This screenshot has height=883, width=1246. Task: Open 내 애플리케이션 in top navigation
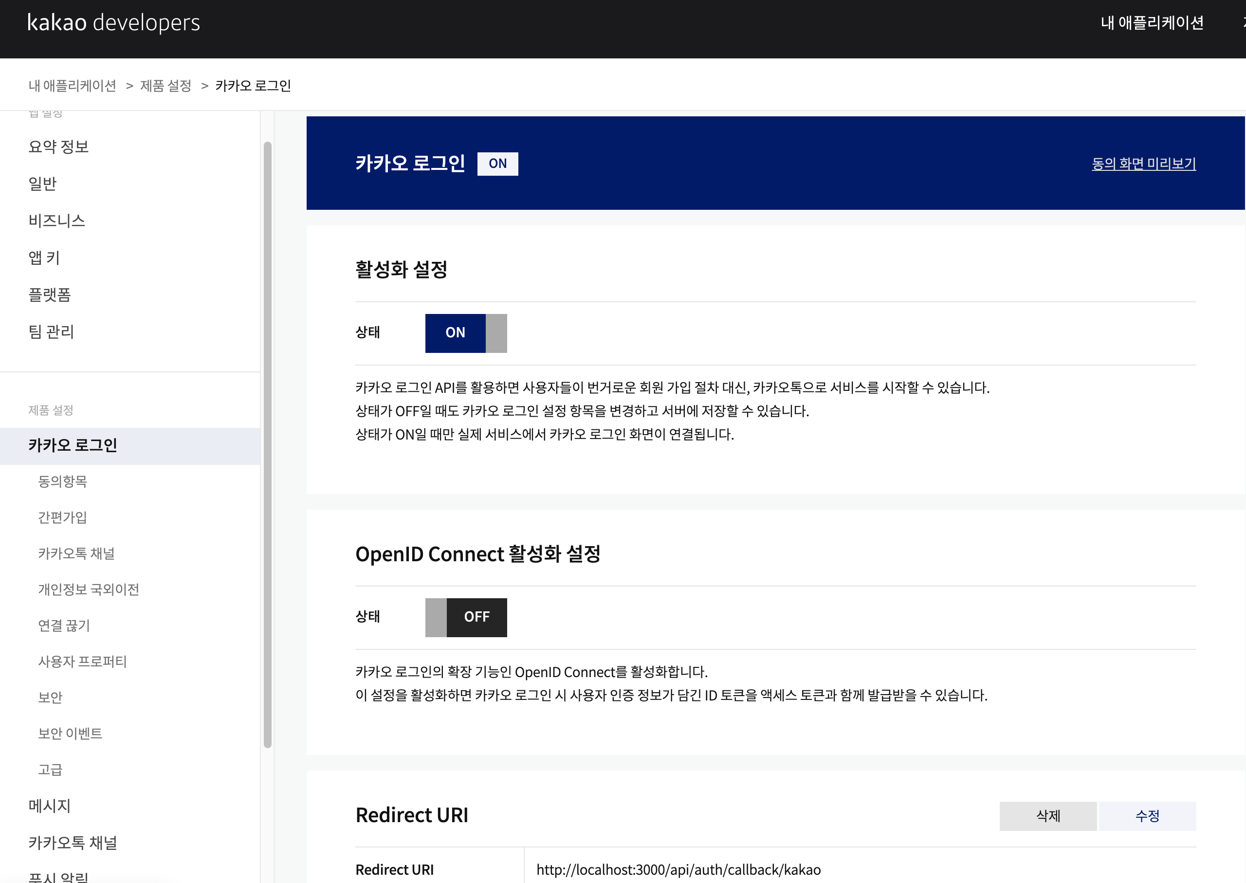pyautogui.click(x=1152, y=23)
